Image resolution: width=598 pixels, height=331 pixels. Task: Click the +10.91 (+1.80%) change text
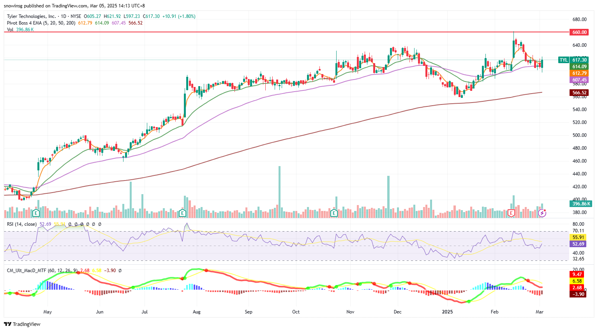[179, 16]
